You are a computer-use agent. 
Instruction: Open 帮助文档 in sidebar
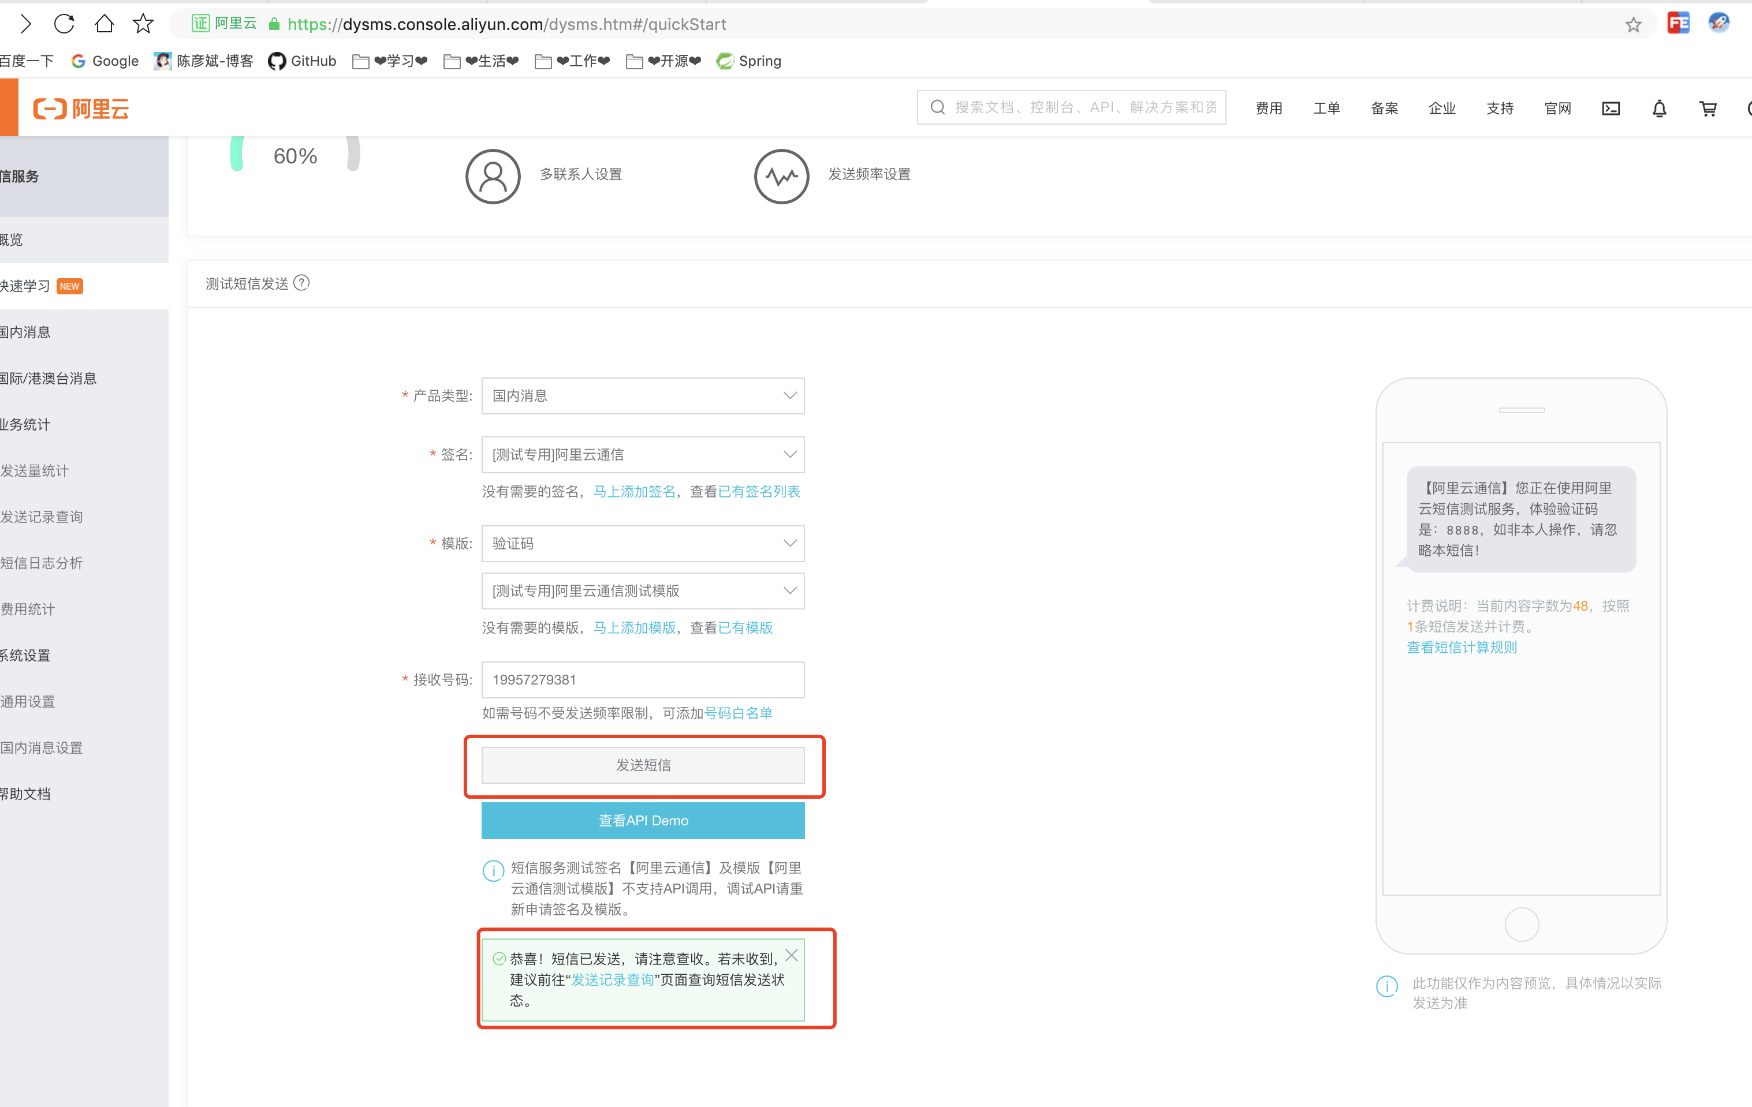click(84, 794)
